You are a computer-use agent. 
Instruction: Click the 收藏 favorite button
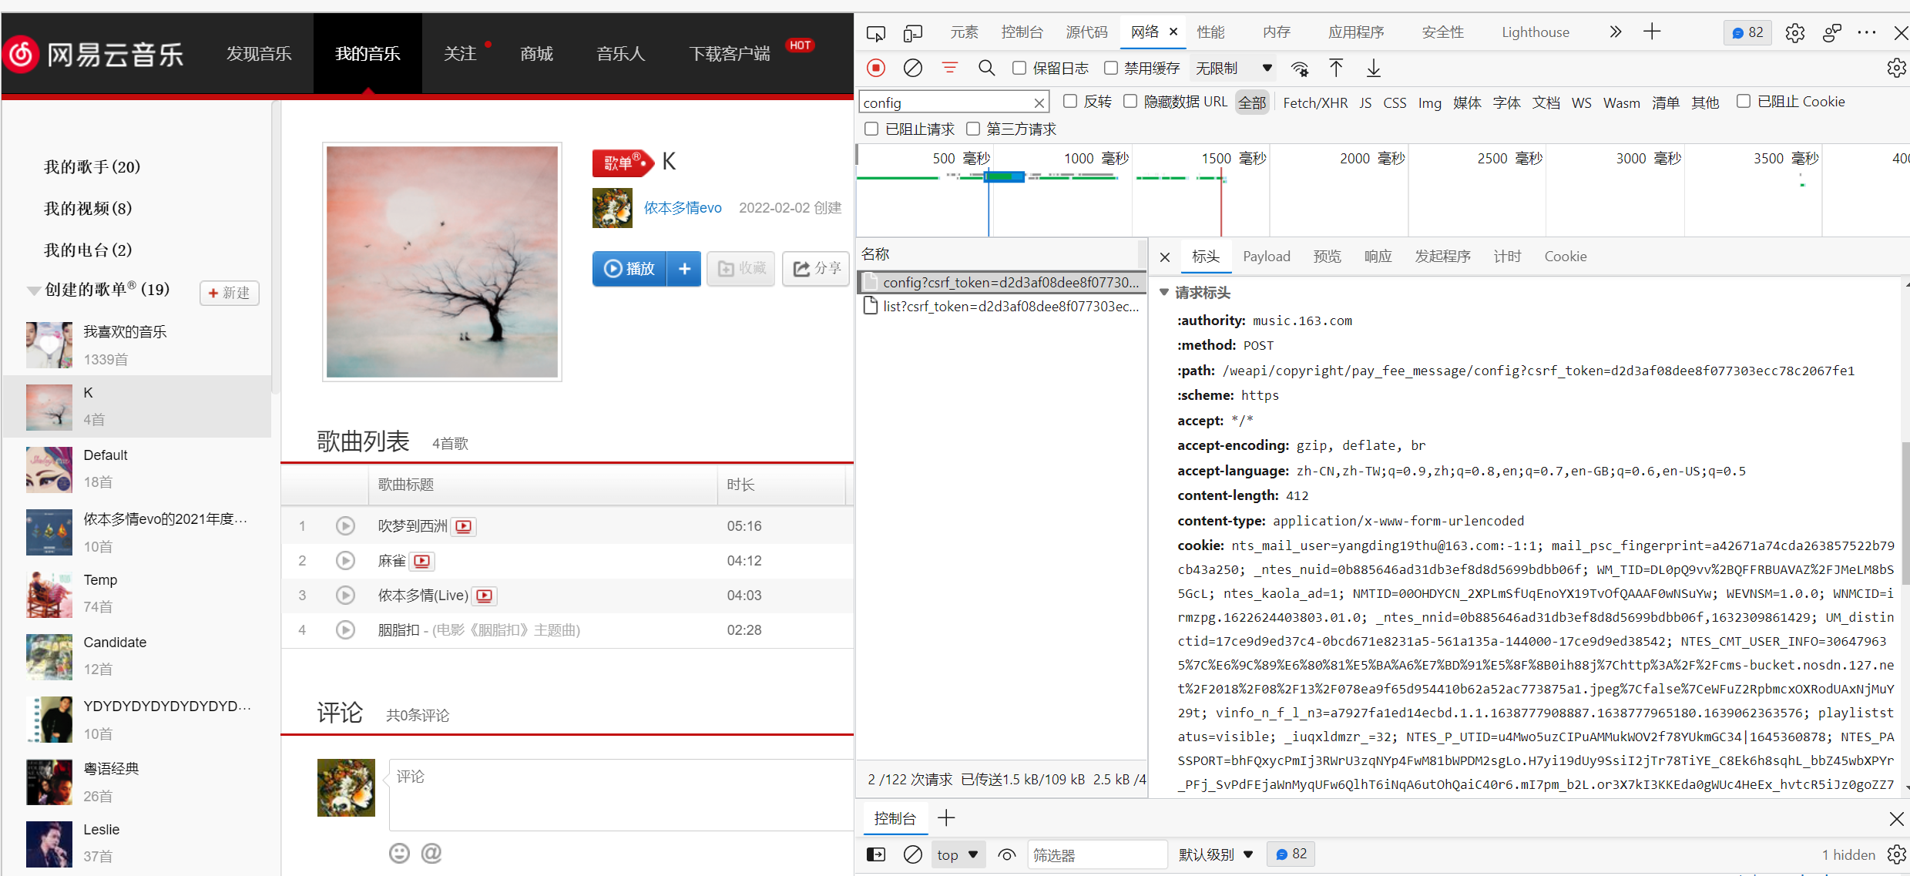pyautogui.click(x=740, y=268)
